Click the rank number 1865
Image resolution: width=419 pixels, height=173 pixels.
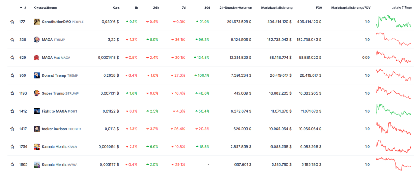23,165
